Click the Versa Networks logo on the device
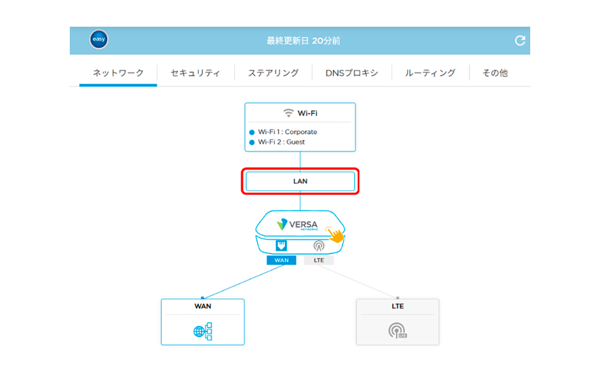The image size is (600, 378). [297, 225]
